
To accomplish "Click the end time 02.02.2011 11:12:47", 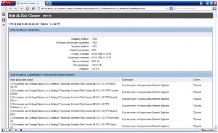I will 101,58.
